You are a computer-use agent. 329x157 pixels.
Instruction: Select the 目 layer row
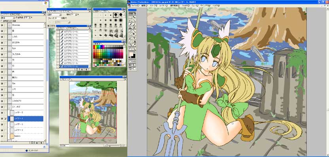point(26,31)
